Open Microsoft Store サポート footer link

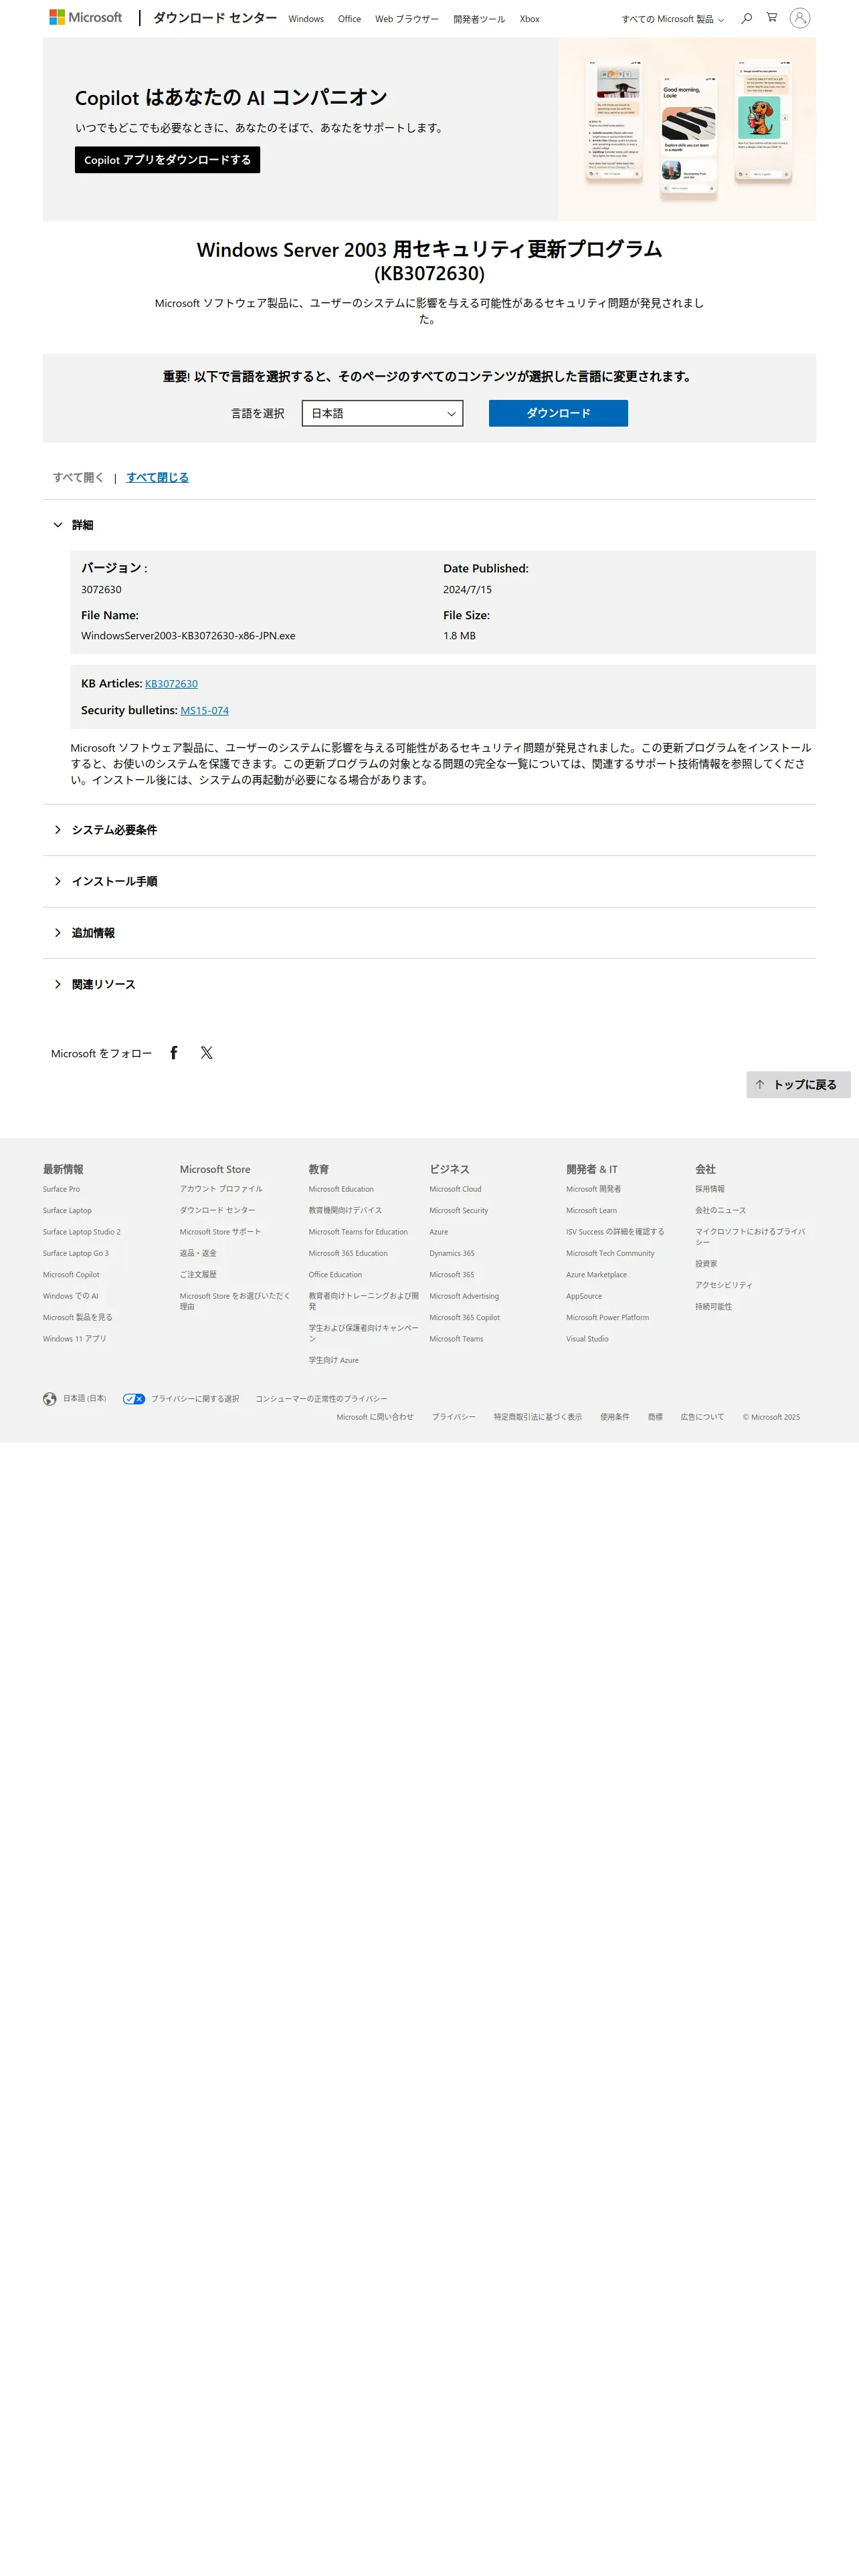point(220,1232)
